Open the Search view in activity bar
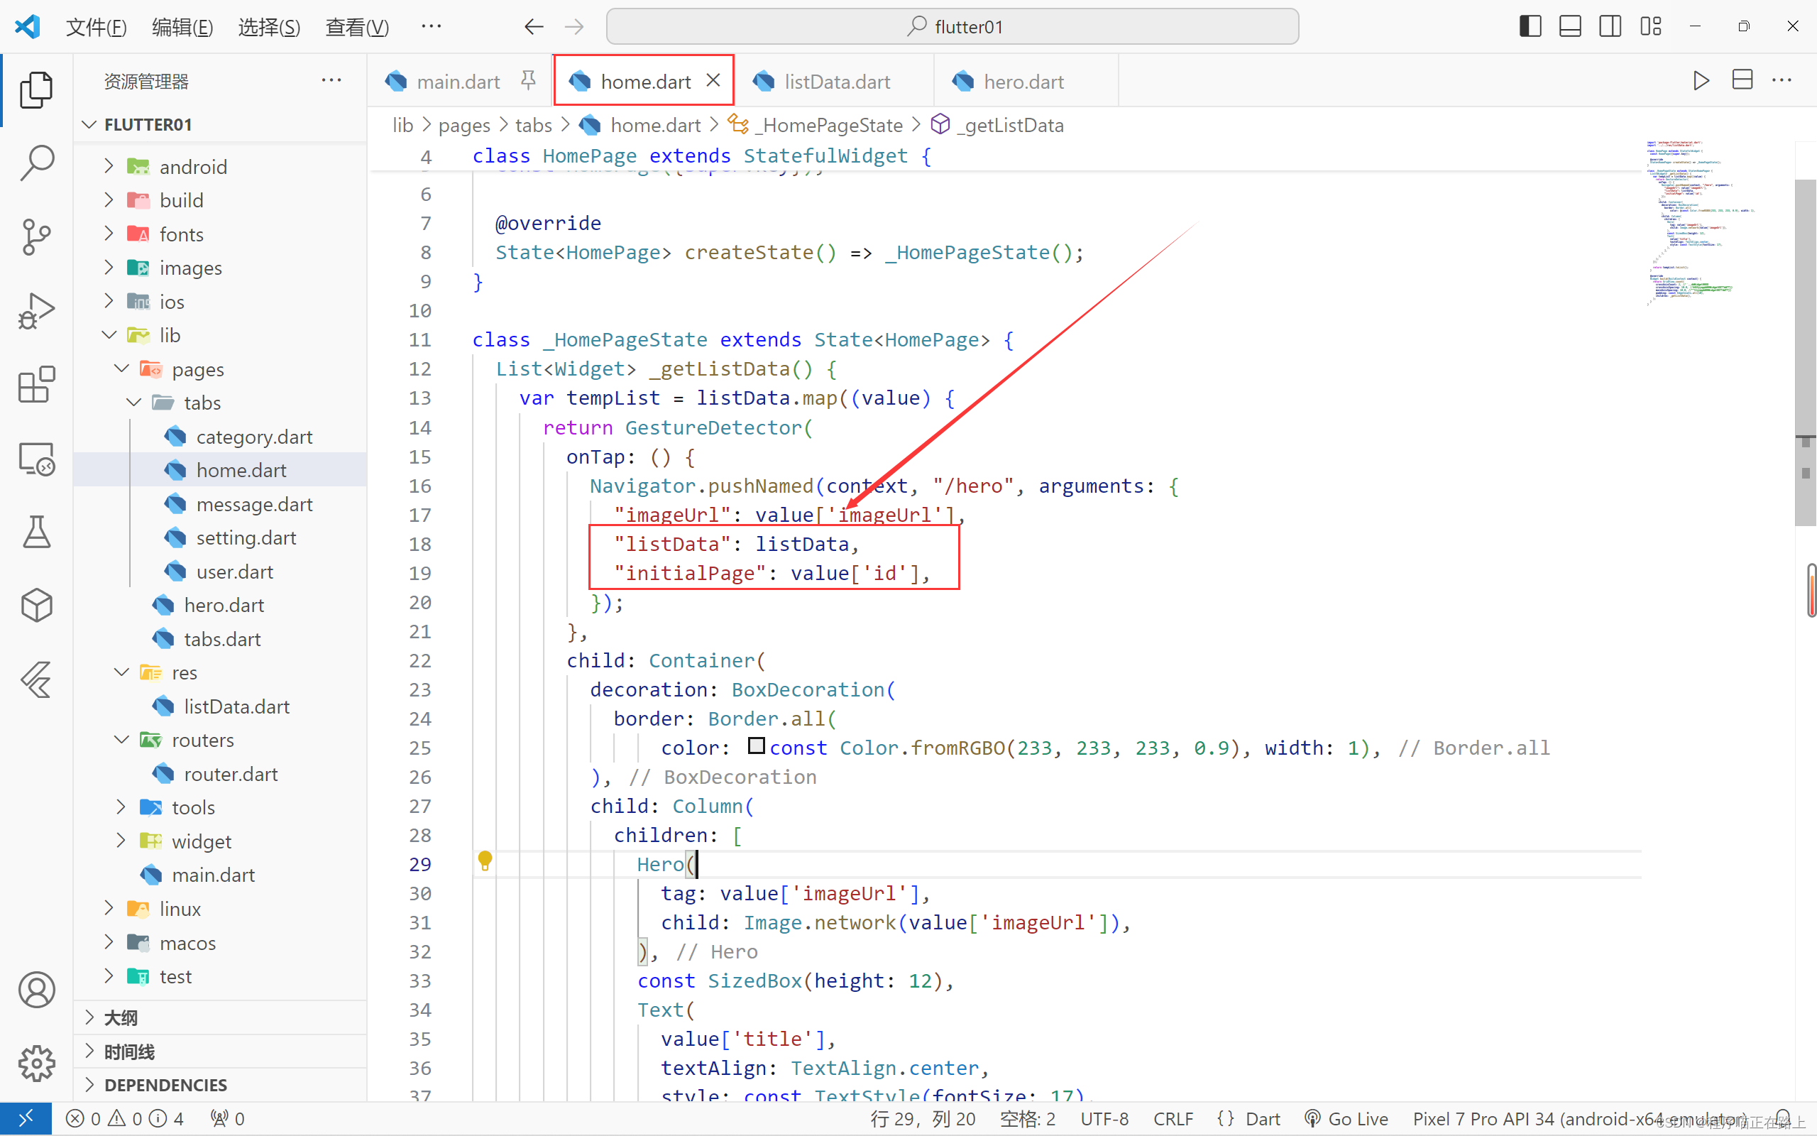This screenshot has width=1817, height=1136. (x=36, y=163)
